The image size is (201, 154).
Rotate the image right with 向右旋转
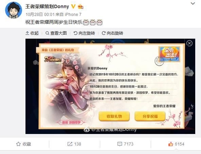112,33
